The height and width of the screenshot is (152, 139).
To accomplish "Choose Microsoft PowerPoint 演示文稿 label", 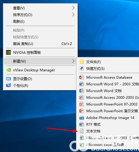I will coord(112,111).
